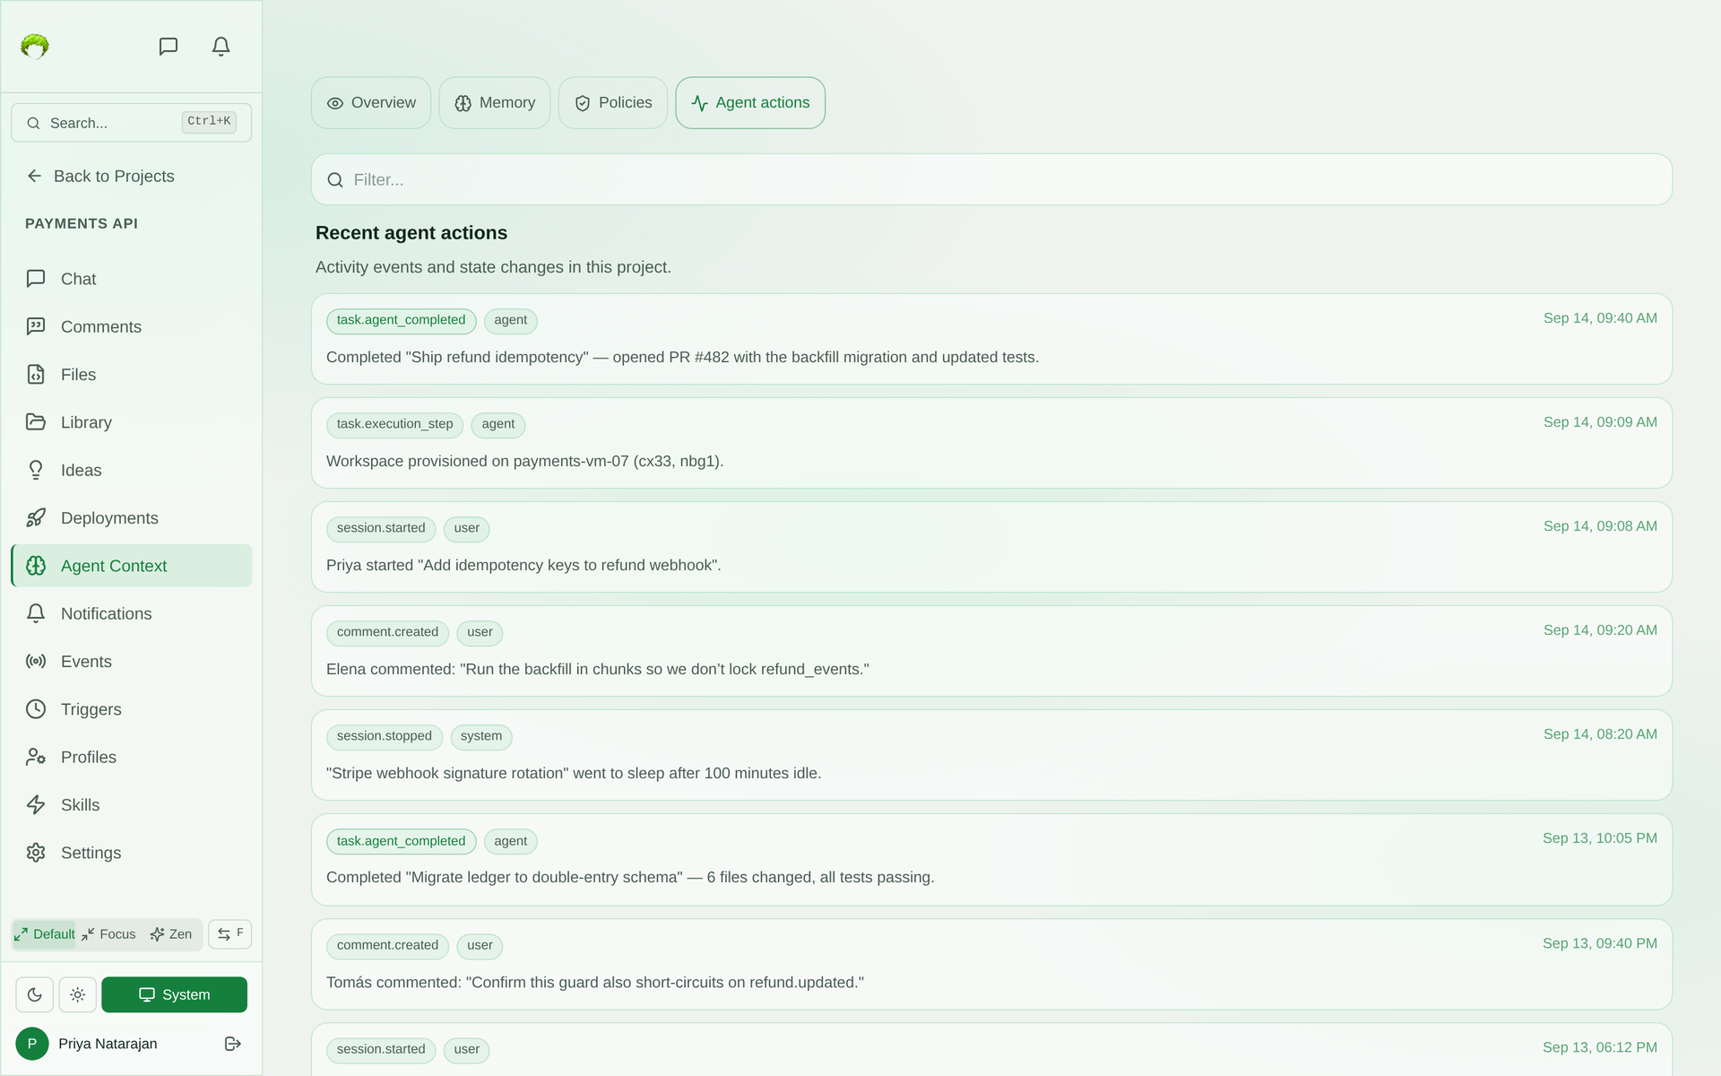Click the task.execution_step tag
This screenshot has width=1721, height=1076.
[394, 424]
